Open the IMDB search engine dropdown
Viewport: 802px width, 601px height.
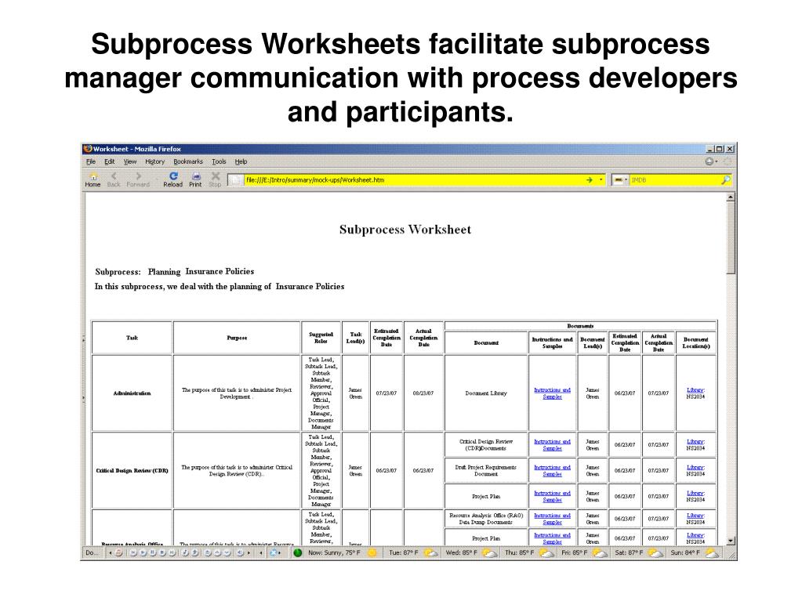(620, 180)
